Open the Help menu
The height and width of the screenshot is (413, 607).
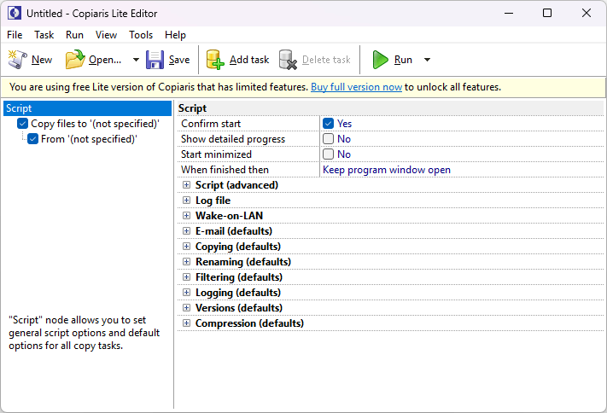(175, 35)
